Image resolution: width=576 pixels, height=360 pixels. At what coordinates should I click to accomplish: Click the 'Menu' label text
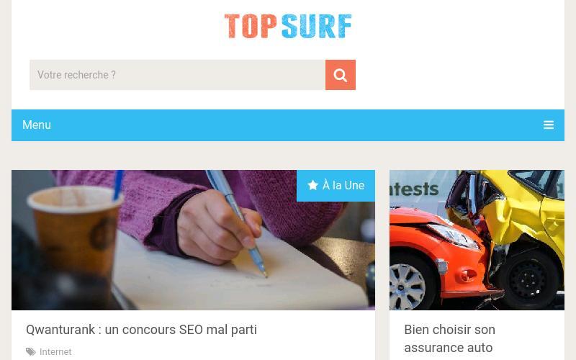tap(37, 125)
